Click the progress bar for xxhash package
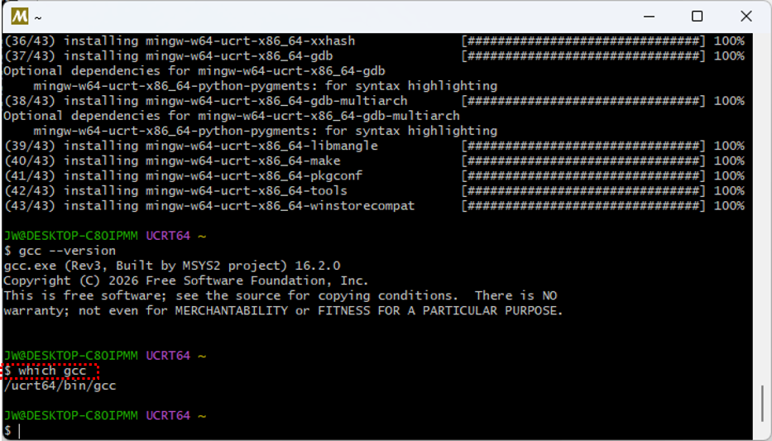This screenshot has height=441, width=772. point(583,41)
